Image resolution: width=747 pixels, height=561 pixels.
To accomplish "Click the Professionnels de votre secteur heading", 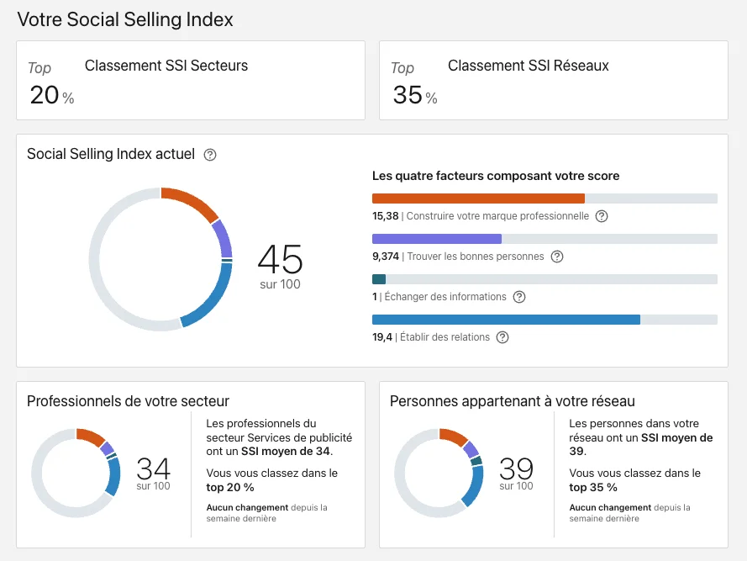I will point(129,401).
